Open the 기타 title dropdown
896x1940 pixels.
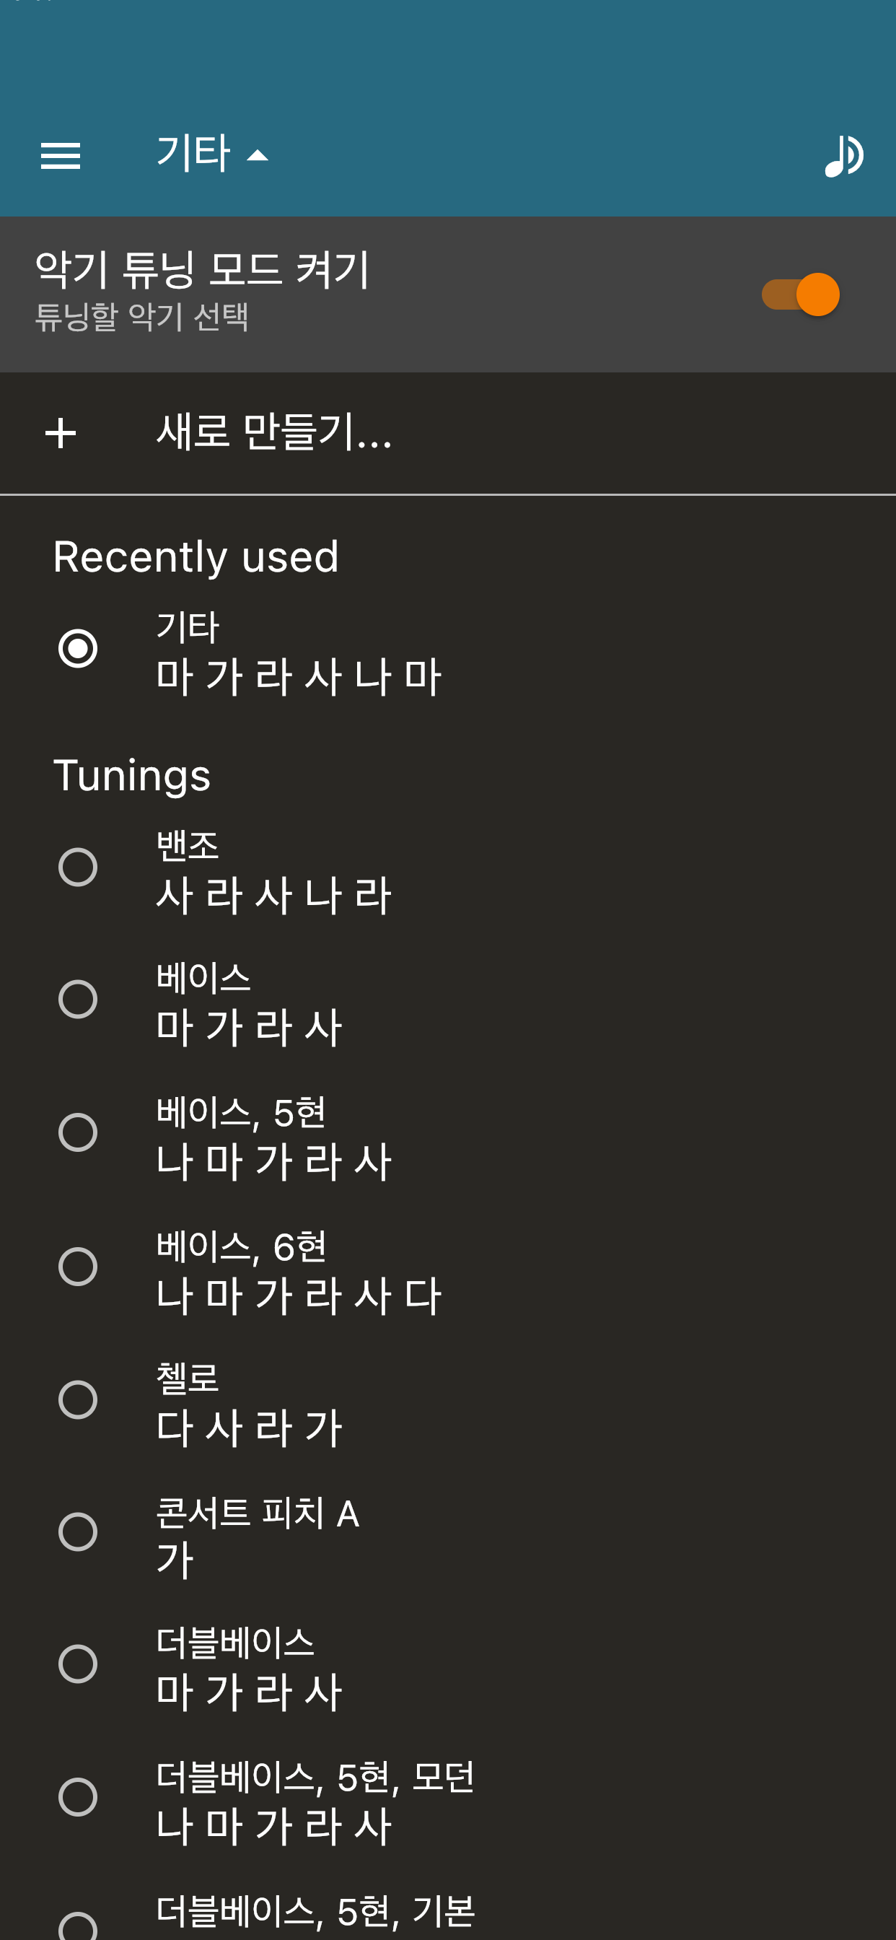[x=193, y=154]
